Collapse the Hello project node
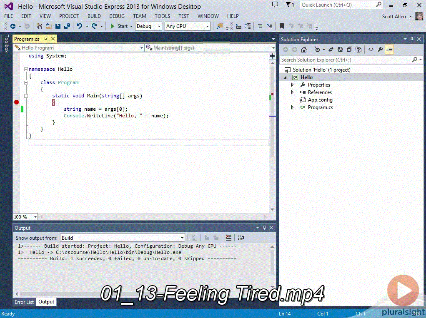426x318 pixels. pyautogui.click(x=285, y=77)
